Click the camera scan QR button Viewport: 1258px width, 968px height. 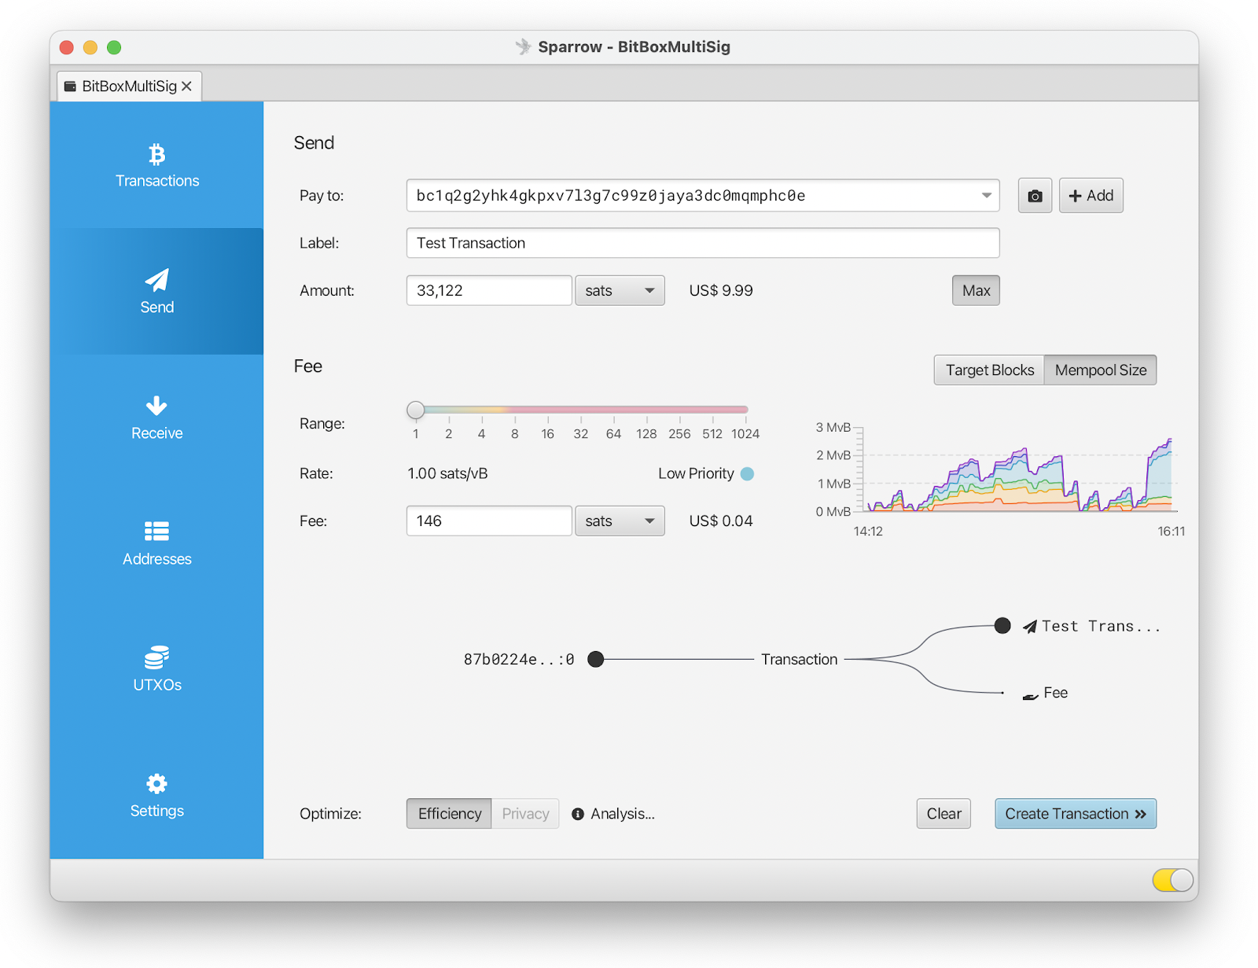(x=1035, y=196)
